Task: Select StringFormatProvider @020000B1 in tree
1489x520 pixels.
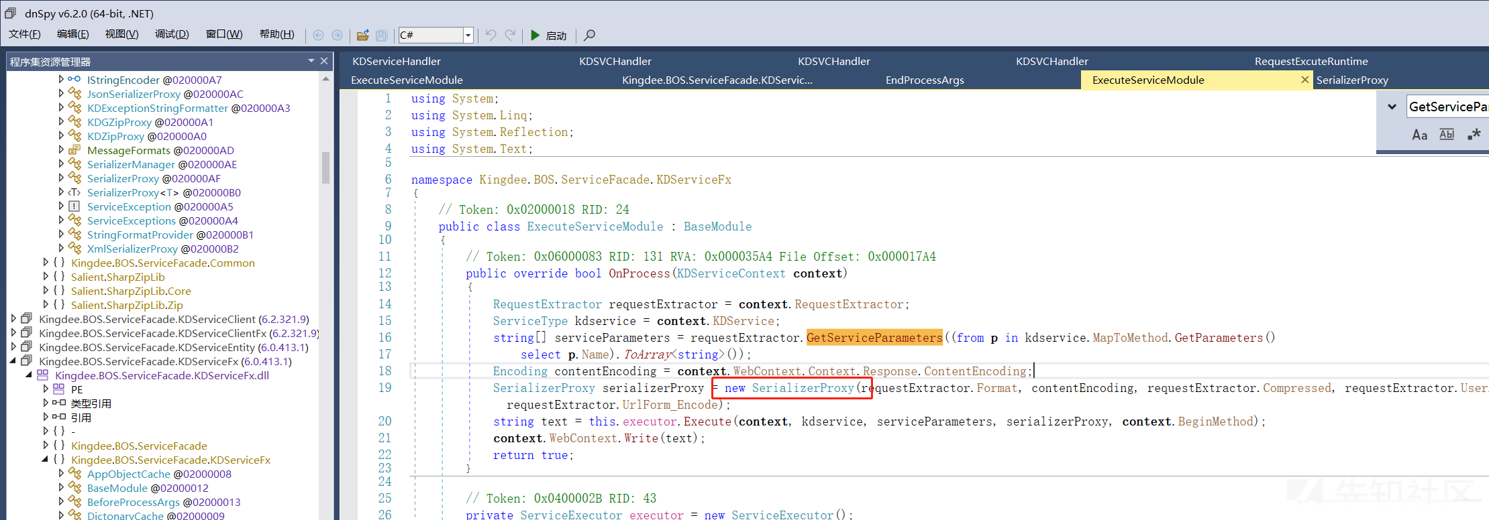Action: [170, 235]
